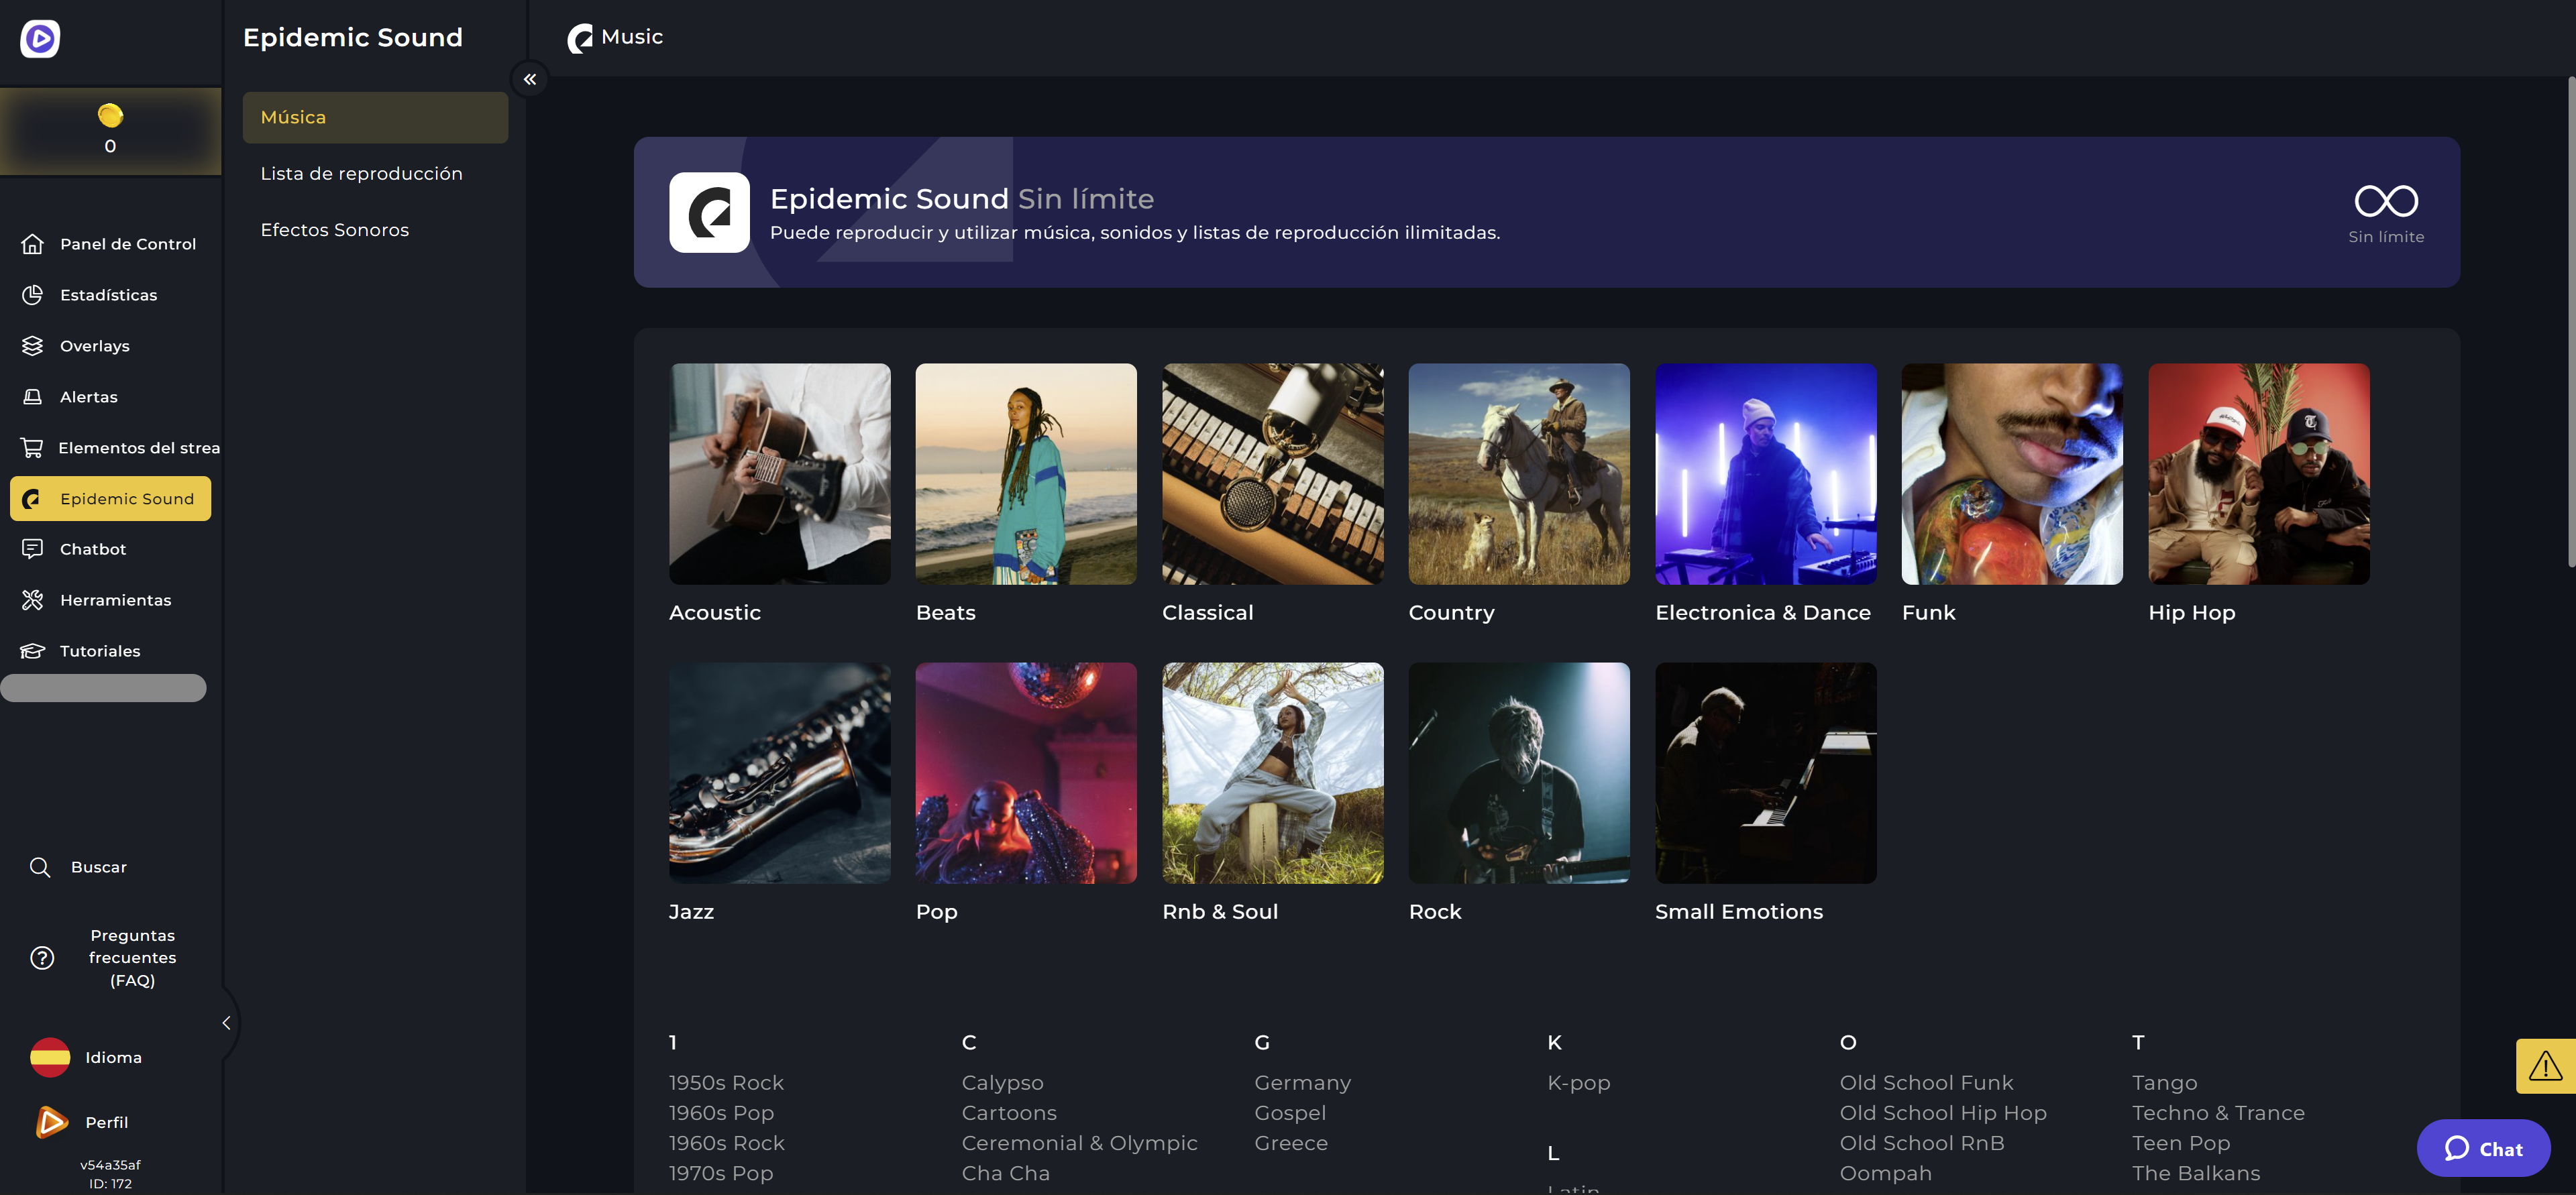This screenshot has width=2576, height=1195.
Task: Click the sidebar horizontal scrollbar
Action: click(x=103, y=688)
